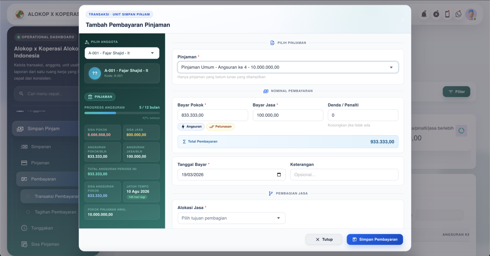This screenshot has width=490, height=256.
Task: Open the Pinjaman loan selection dropdown
Action: 287,67
